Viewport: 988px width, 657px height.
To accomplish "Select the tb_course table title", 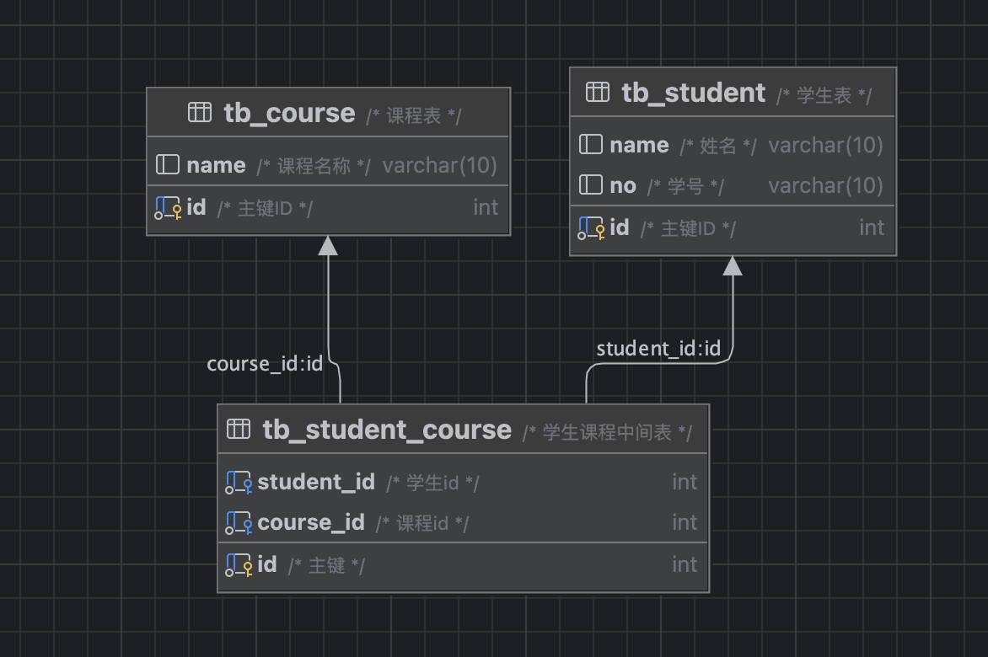I will (289, 113).
